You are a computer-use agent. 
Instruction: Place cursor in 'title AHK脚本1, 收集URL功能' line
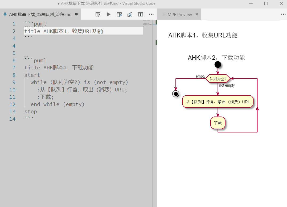(x=64, y=31)
